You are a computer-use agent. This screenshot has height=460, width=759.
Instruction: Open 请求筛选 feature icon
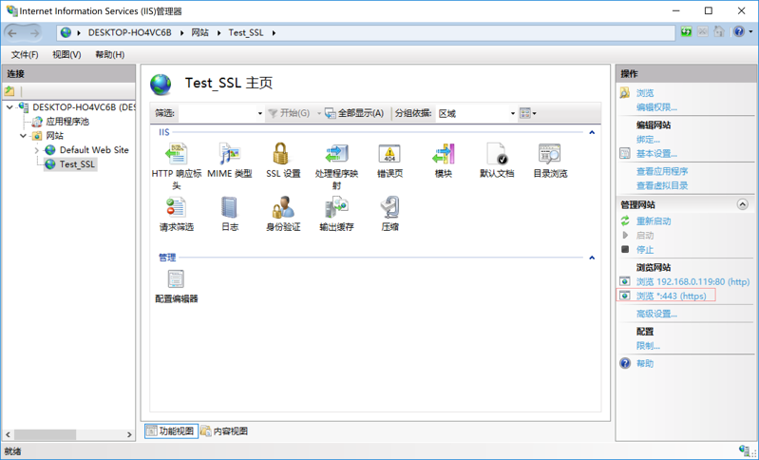coord(176,207)
